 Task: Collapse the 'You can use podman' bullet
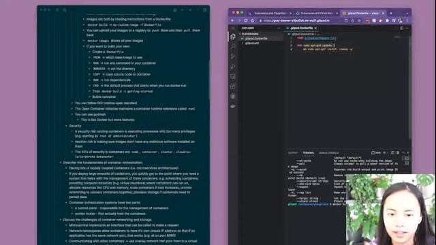tap(72, 114)
